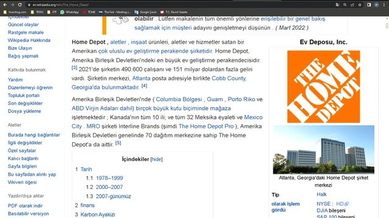Open Özel sayfalar link
The height and width of the screenshot is (218, 389).
point(22,151)
